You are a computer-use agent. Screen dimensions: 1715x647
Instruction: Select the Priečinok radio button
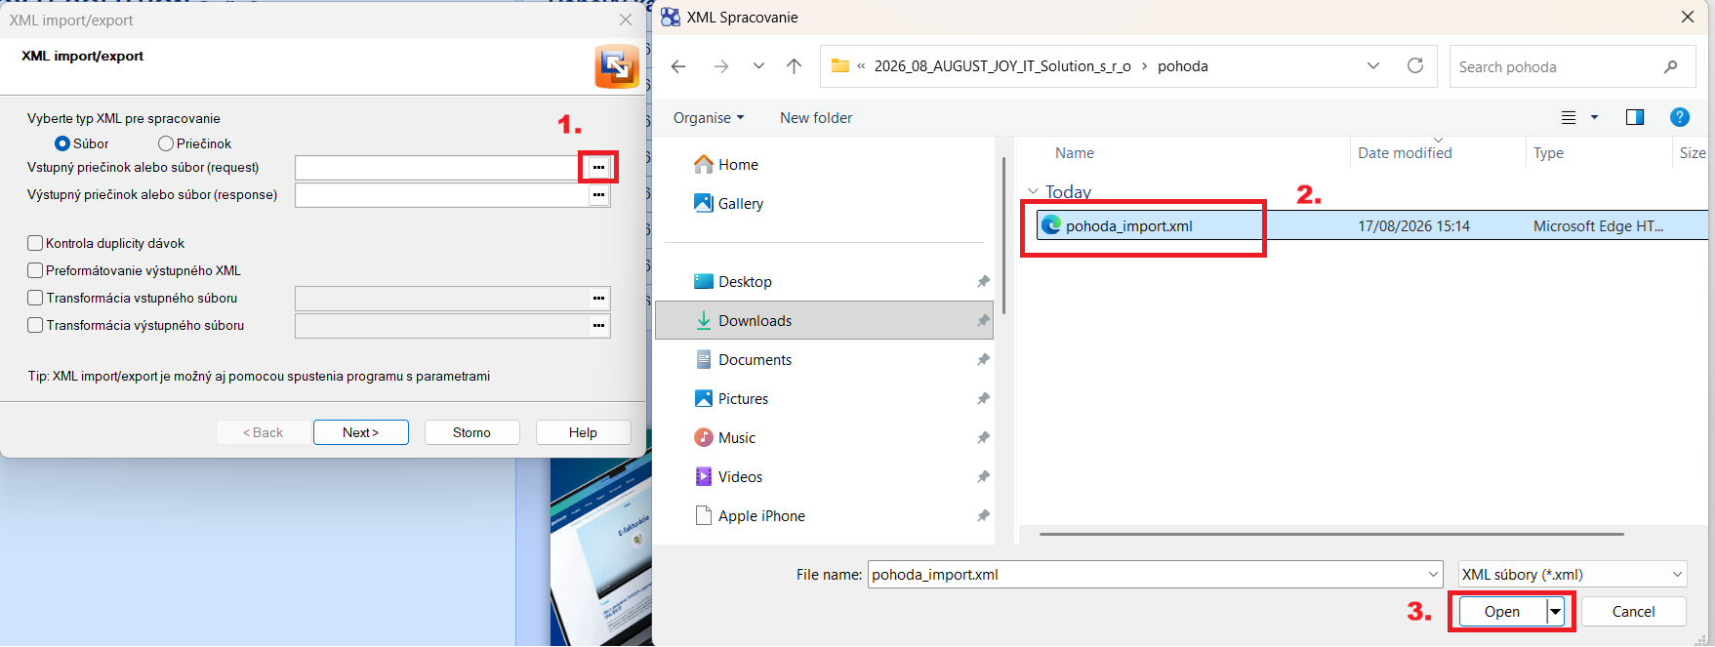166,143
